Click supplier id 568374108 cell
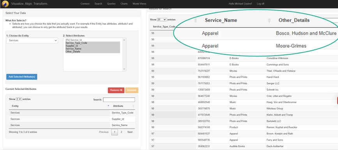The height and width of the screenshot is (150, 338). (204, 127)
